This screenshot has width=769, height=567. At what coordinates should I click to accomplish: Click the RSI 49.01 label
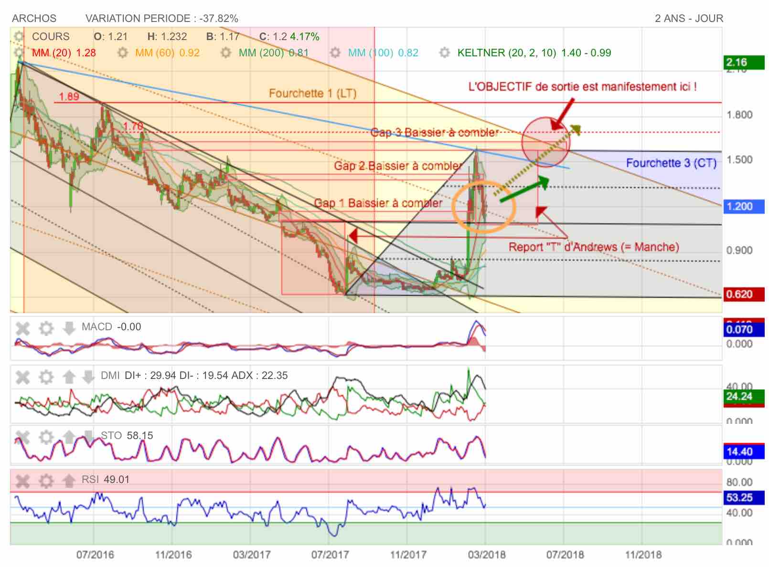click(x=106, y=479)
